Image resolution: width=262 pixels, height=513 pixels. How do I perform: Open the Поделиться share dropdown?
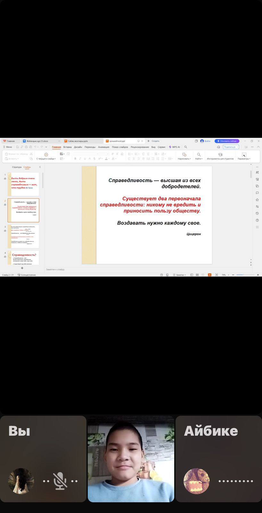tap(231, 147)
